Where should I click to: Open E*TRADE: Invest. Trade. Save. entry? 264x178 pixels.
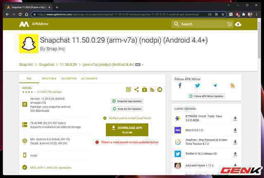pos(204,118)
